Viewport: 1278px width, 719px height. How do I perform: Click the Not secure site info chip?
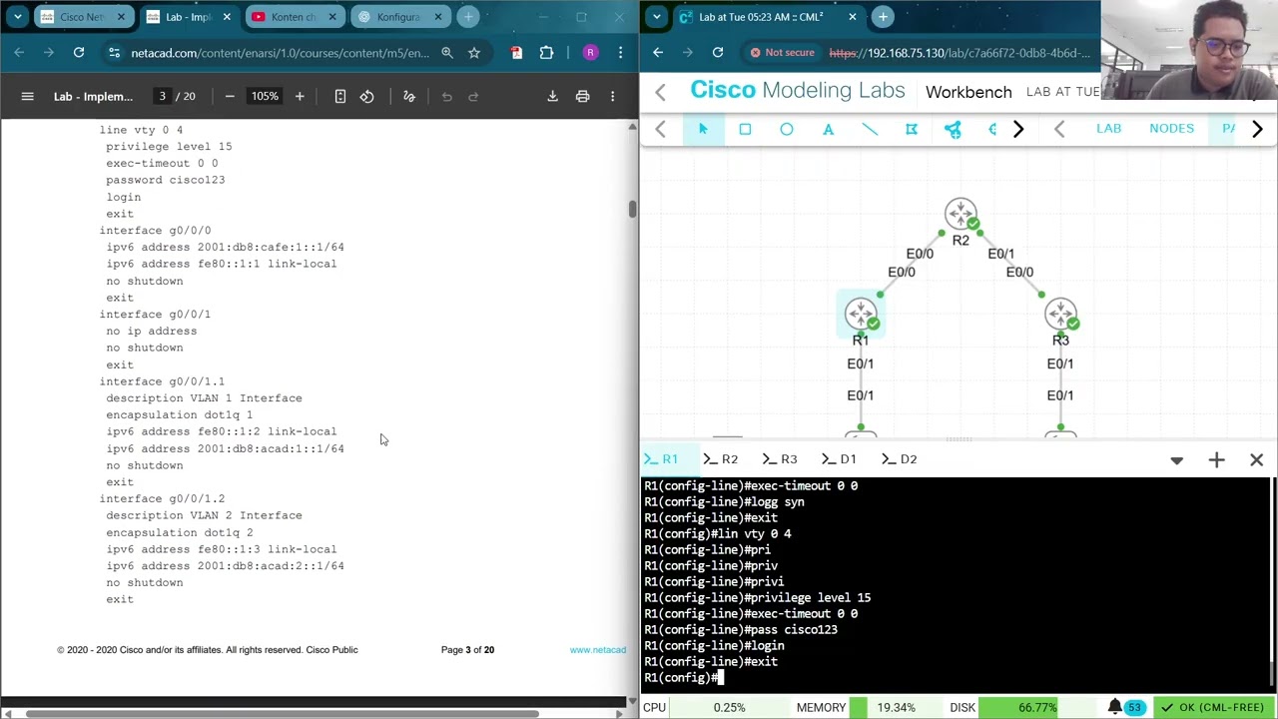782,53
